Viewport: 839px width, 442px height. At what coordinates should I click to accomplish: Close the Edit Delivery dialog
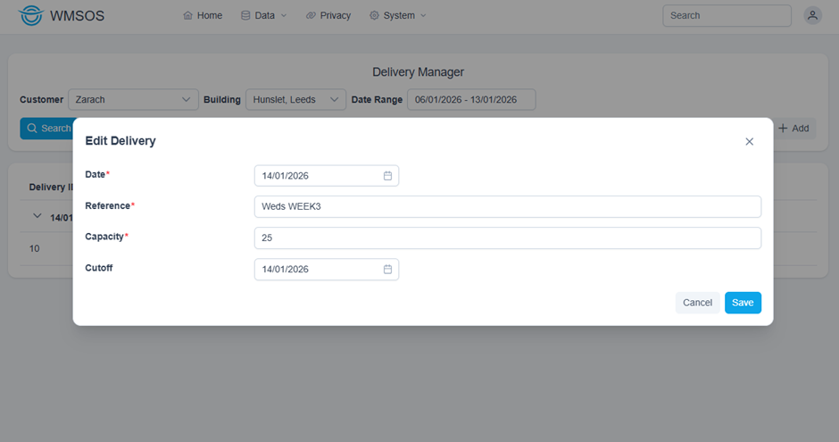[749, 141]
